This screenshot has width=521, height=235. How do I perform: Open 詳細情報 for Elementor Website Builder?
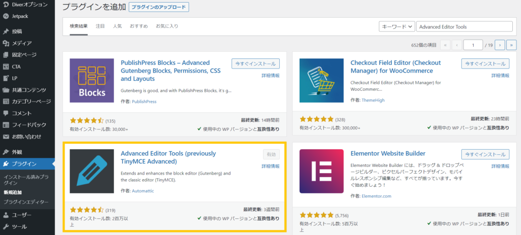[501, 166]
